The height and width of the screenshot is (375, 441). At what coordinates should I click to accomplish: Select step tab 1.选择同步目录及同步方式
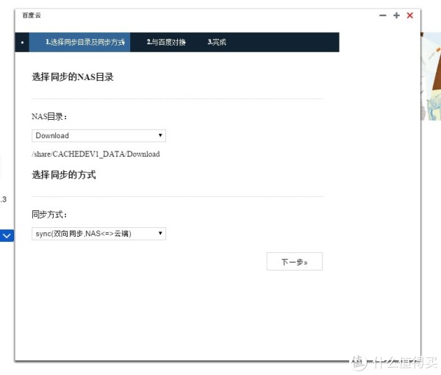coord(80,42)
